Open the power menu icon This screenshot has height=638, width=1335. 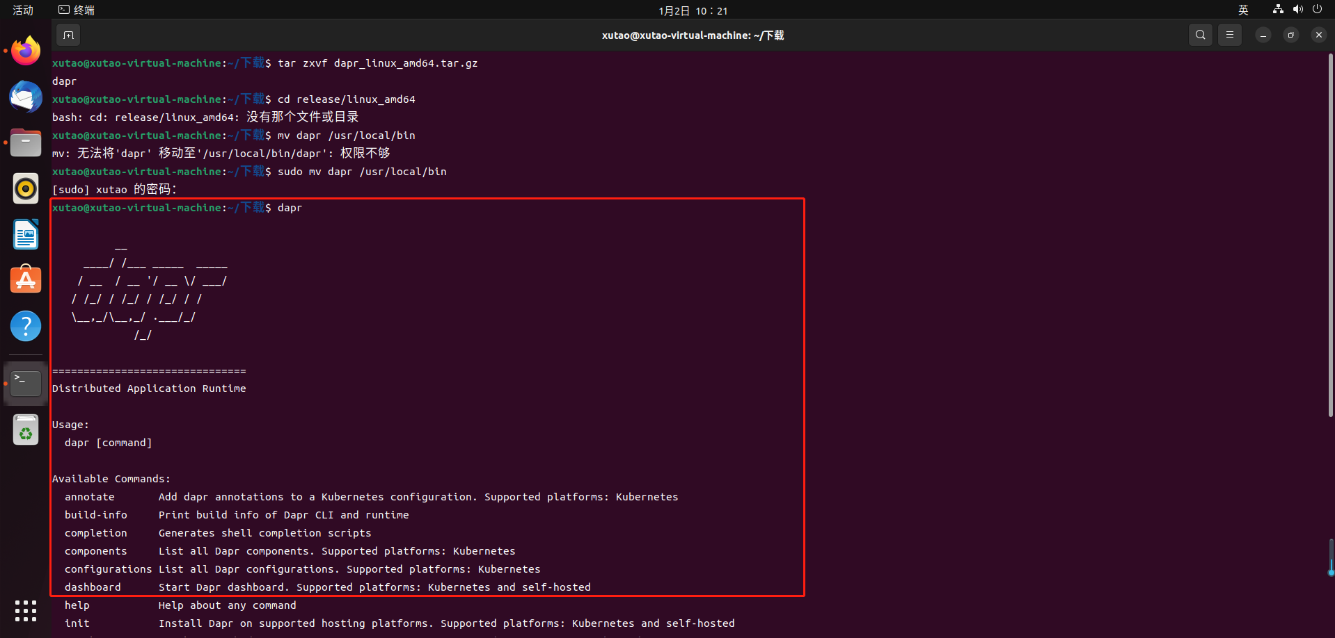tap(1317, 10)
